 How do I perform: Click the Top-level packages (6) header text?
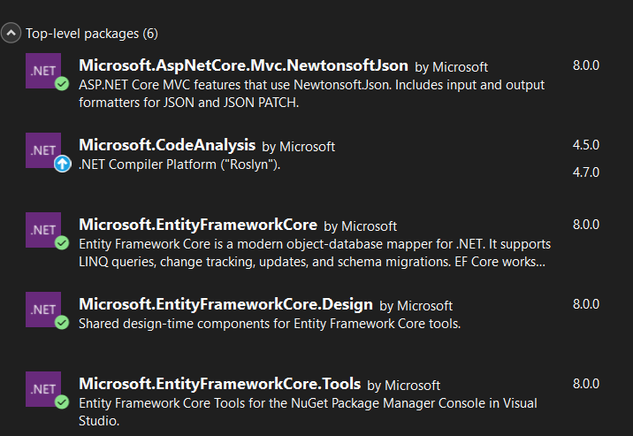pyautogui.click(x=92, y=34)
